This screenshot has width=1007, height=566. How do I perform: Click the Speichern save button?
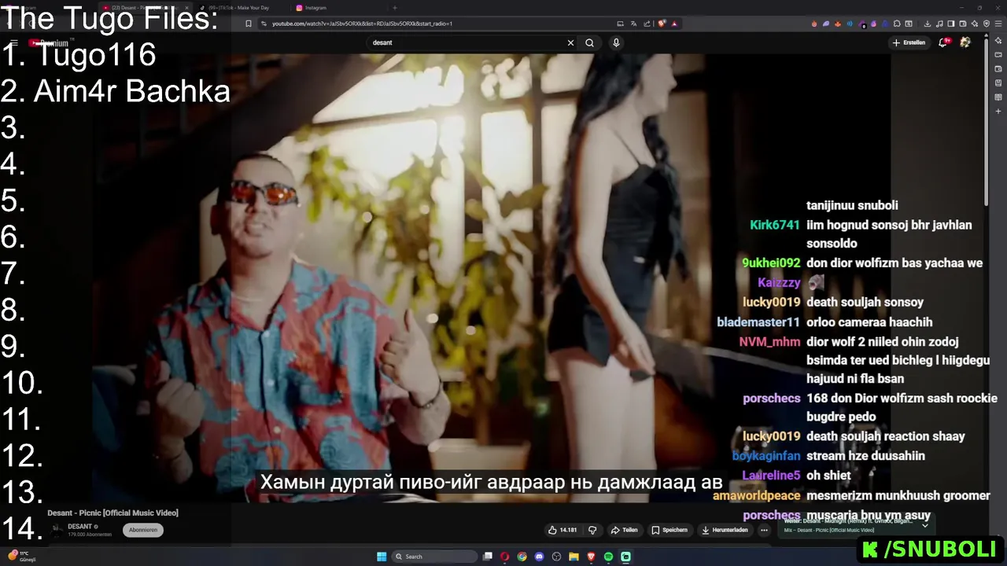[x=669, y=530]
